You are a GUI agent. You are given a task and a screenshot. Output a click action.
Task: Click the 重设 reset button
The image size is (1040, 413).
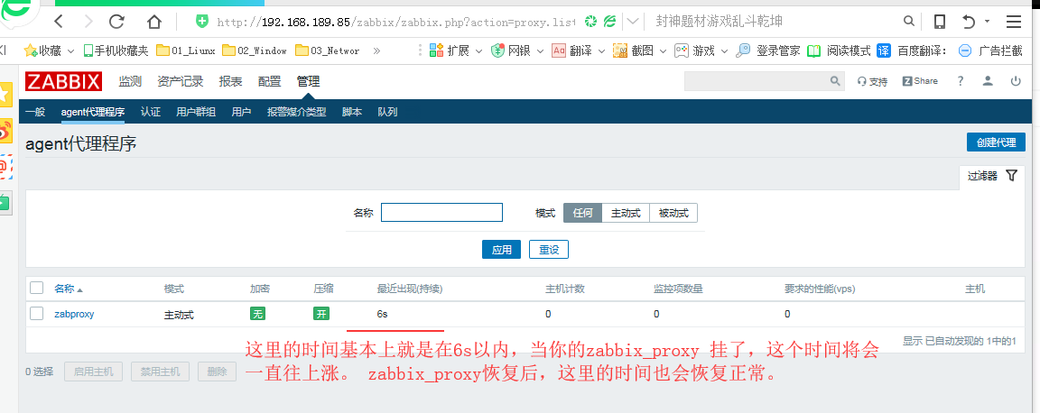coord(549,250)
